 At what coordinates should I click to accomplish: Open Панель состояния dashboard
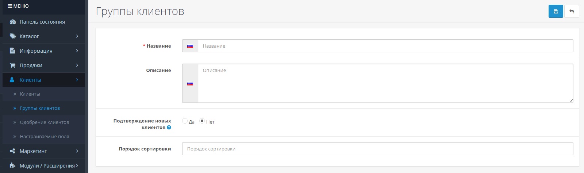[x=42, y=22]
